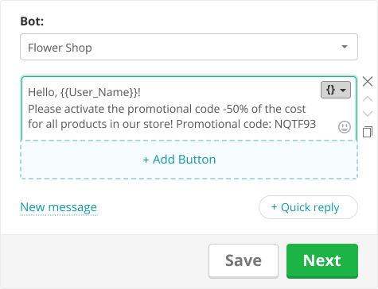The width and height of the screenshot is (378, 289).
Task: Click the plus sign on Add Button
Action: coord(146,160)
